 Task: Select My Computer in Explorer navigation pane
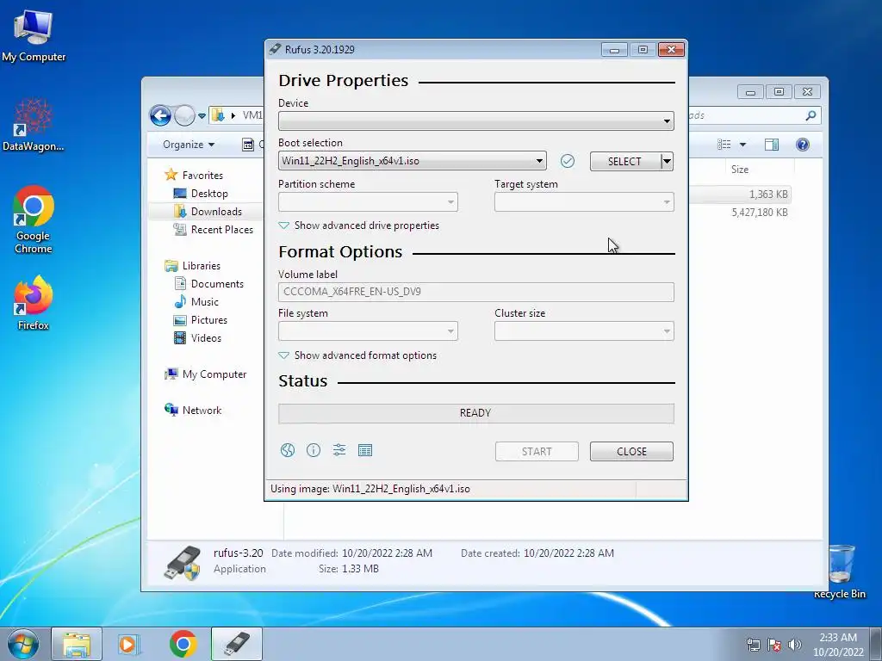(x=205, y=374)
